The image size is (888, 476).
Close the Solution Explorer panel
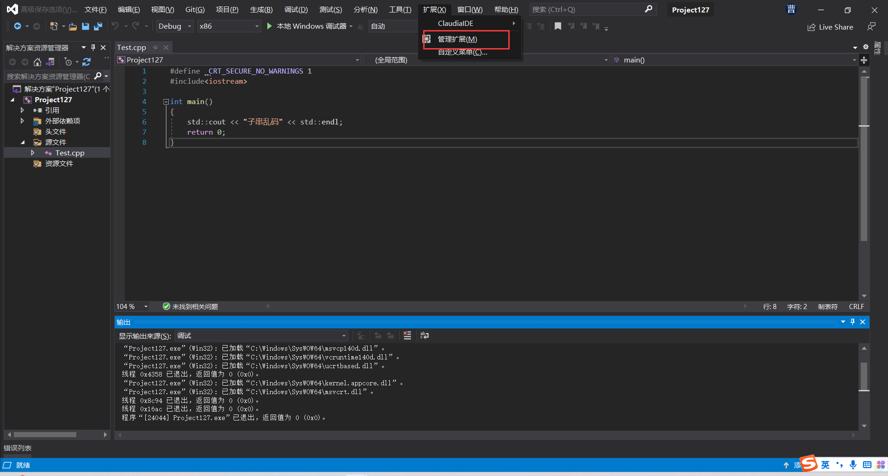[103, 48]
